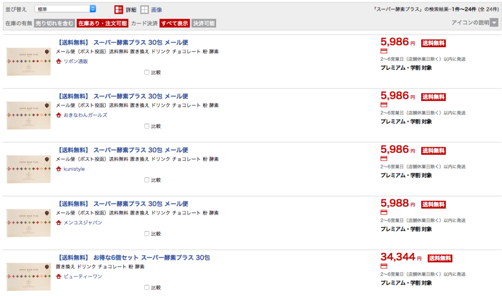Click the house icon beside リボン通販
This screenshot has height=296, width=502.
(x=59, y=61)
